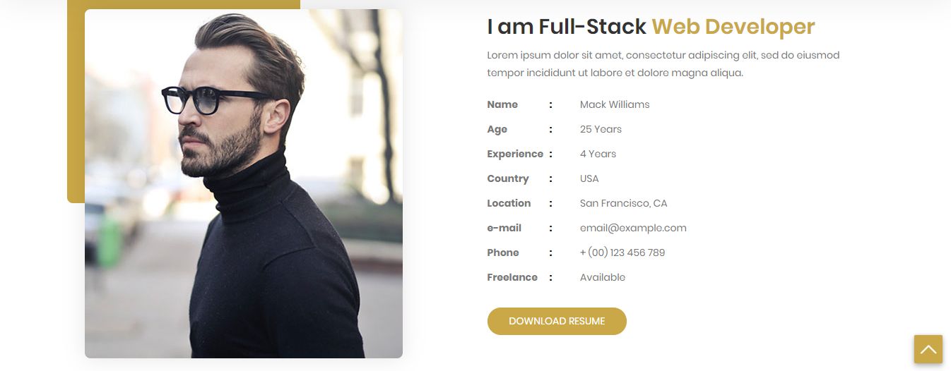This screenshot has width=951, height=371.
Task: Click the gold decorative block behind the photo
Action: [x=76, y=106]
